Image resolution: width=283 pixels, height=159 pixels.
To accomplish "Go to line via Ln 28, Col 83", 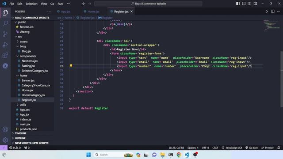I will click(x=176, y=148).
